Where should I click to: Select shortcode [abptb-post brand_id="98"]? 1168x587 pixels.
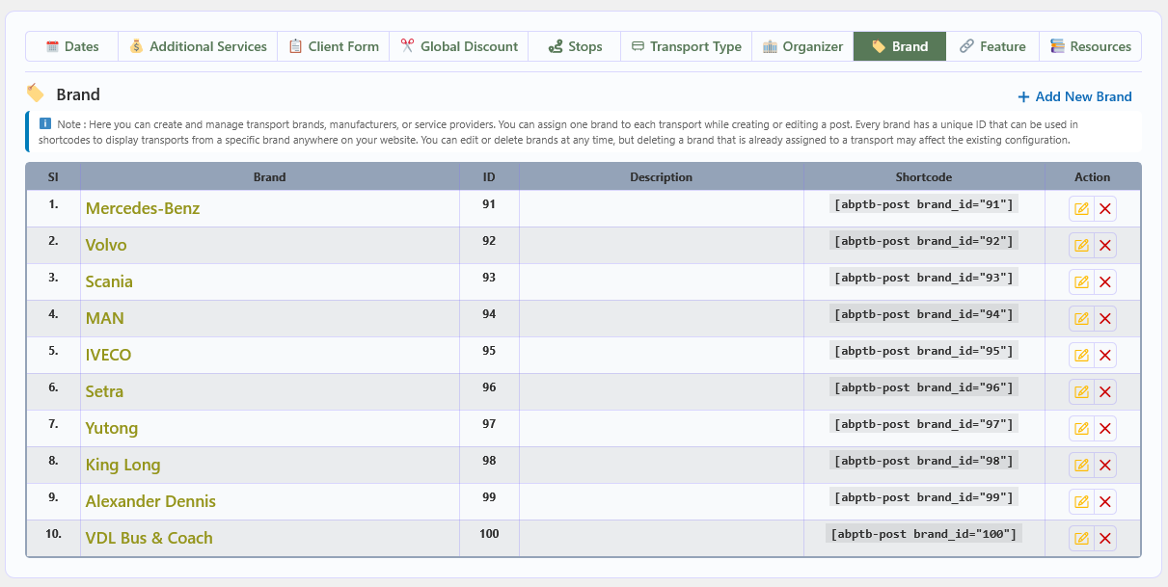924,461
